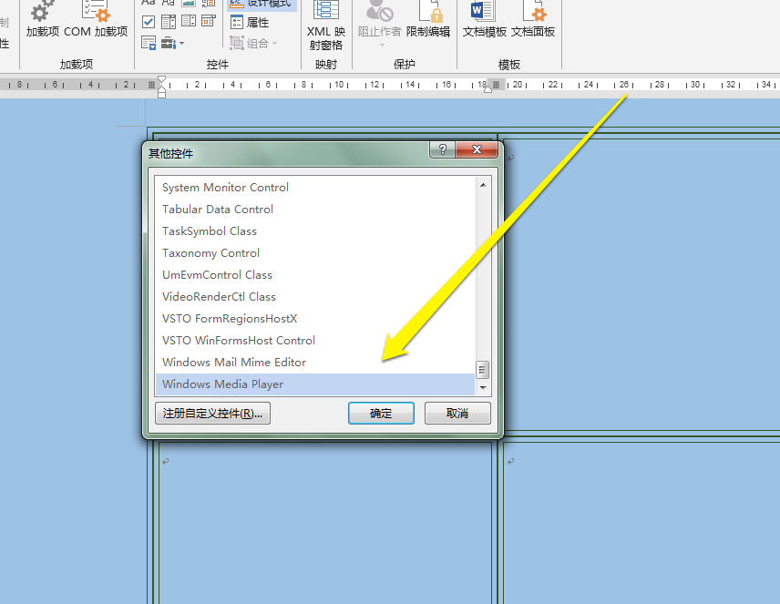Click the bottom-right table cell in document

click(641, 522)
